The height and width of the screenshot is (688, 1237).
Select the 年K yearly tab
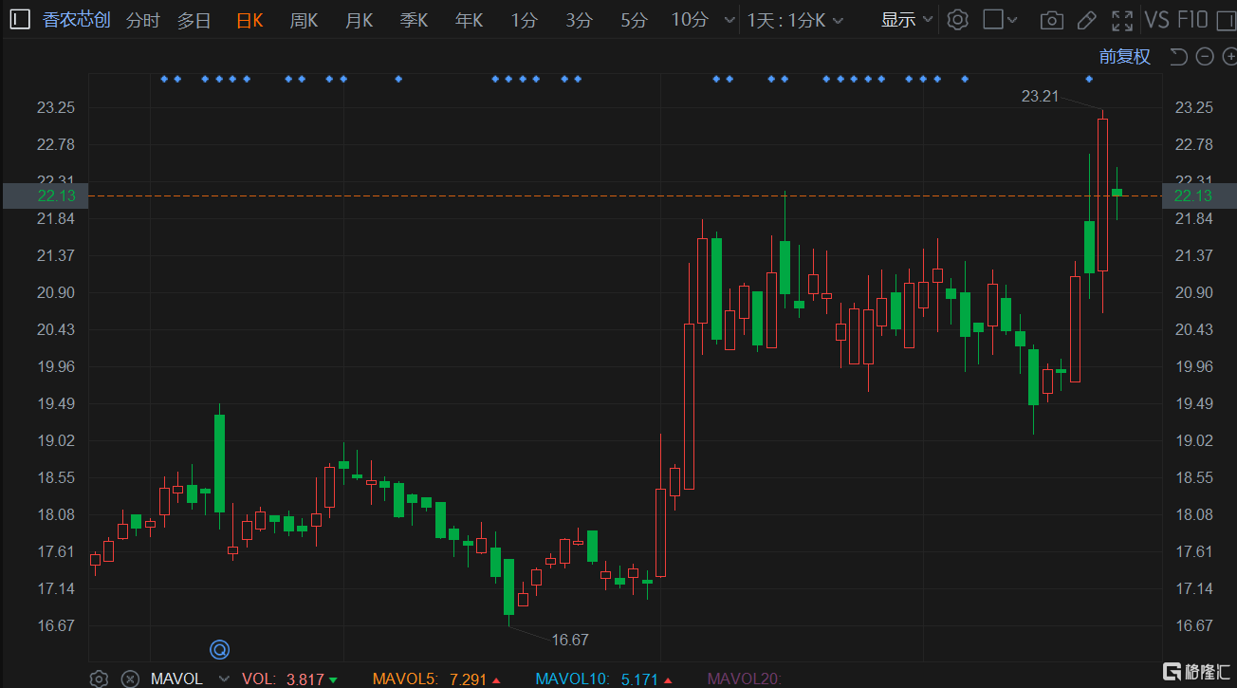tap(469, 20)
